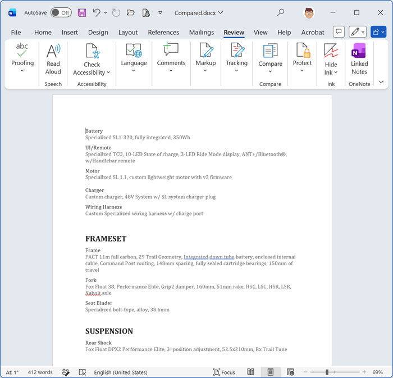Open the Language menu
The width and height of the screenshot is (393, 378).
134,58
